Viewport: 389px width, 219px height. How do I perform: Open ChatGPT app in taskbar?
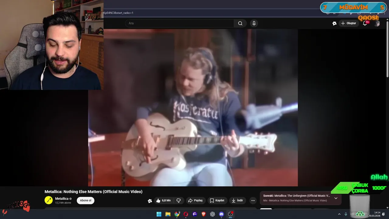point(212,214)
